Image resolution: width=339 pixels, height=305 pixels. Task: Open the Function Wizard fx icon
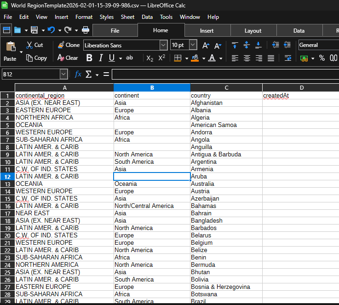78,74
